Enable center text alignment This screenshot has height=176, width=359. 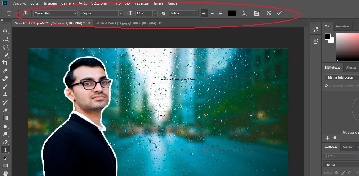pos(212,13)
